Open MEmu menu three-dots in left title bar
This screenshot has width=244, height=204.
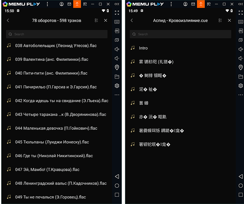coord(47,4)
